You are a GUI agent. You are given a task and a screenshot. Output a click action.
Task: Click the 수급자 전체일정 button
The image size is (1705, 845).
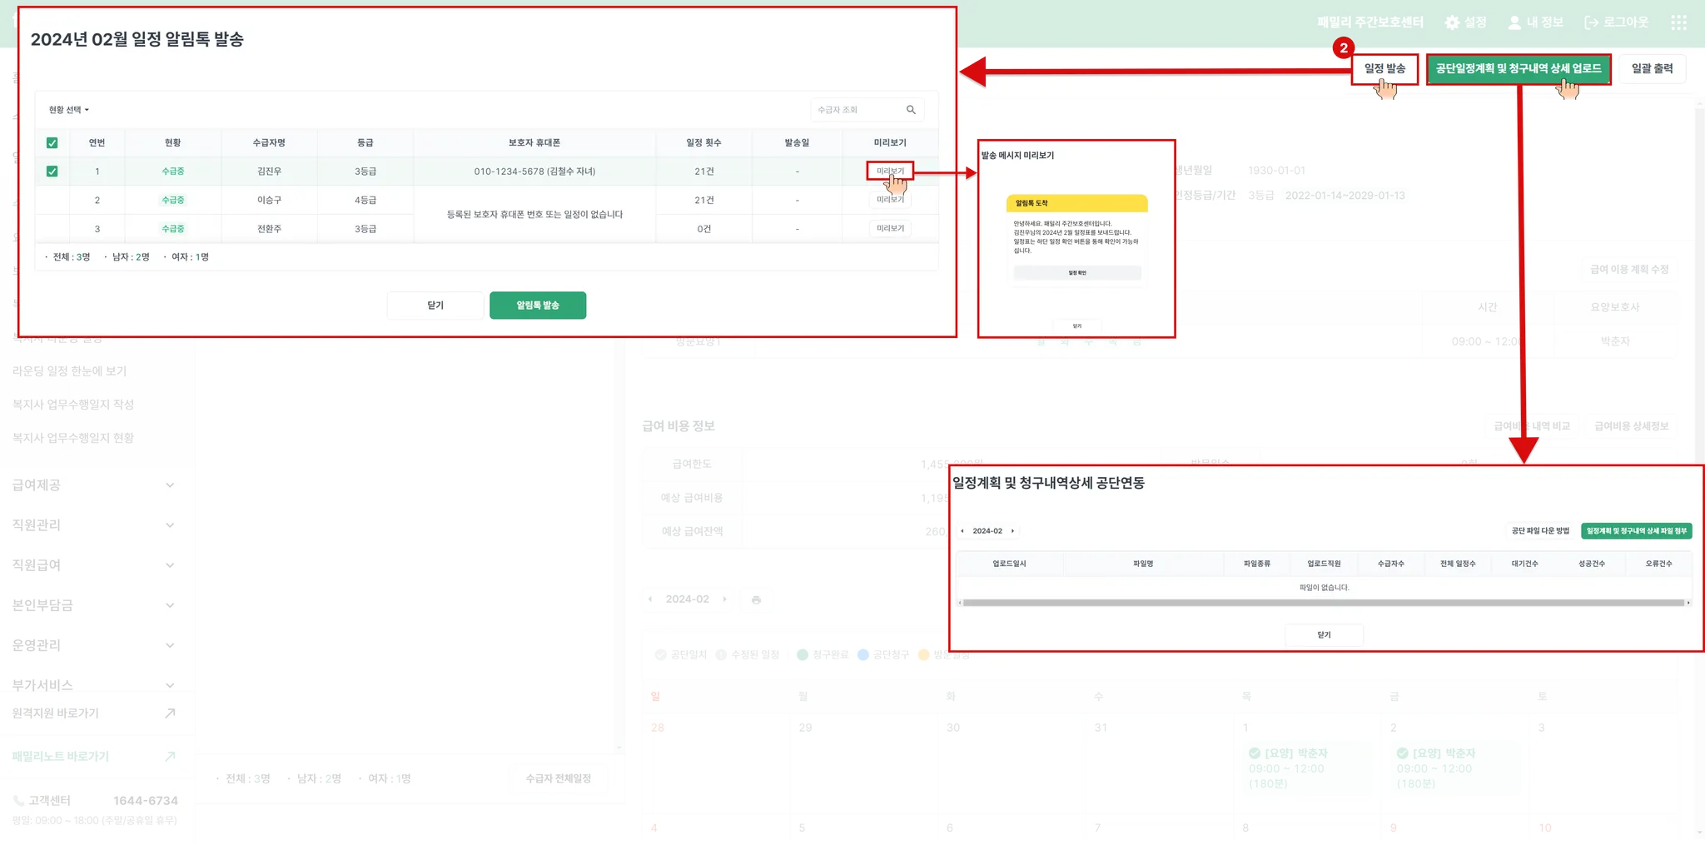point(559,779)
